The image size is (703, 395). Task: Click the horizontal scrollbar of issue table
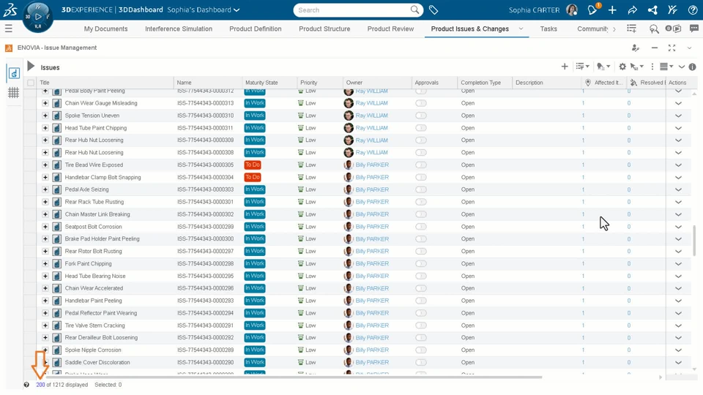[x=294, y=377]
